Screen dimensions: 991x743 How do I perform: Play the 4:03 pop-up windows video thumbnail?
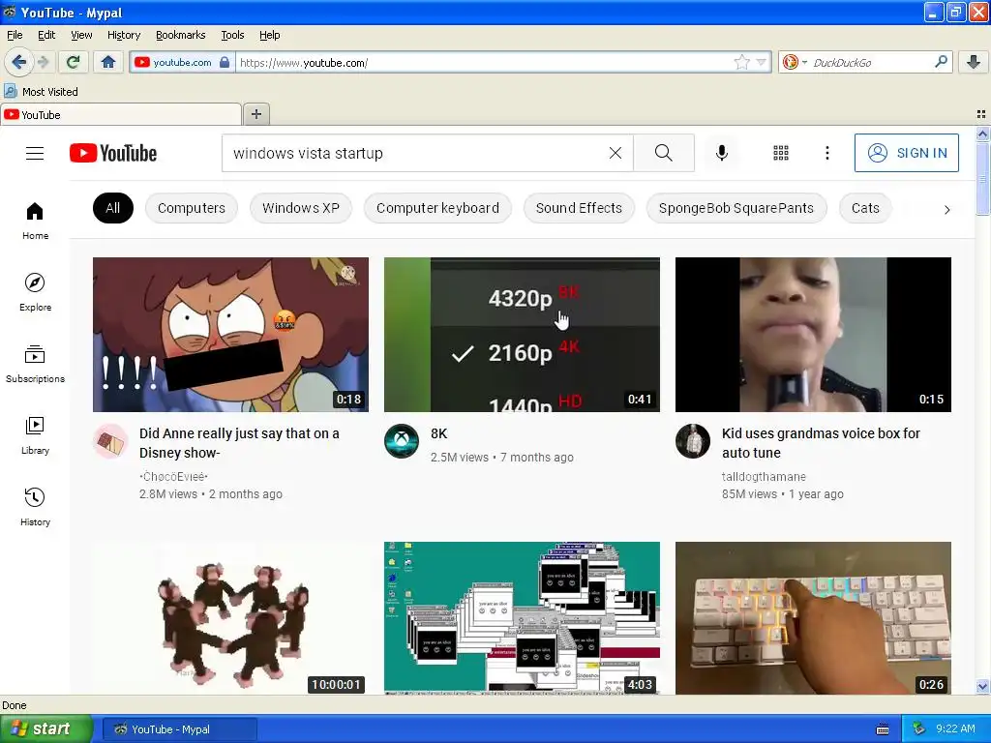click(x=522, y=618)
